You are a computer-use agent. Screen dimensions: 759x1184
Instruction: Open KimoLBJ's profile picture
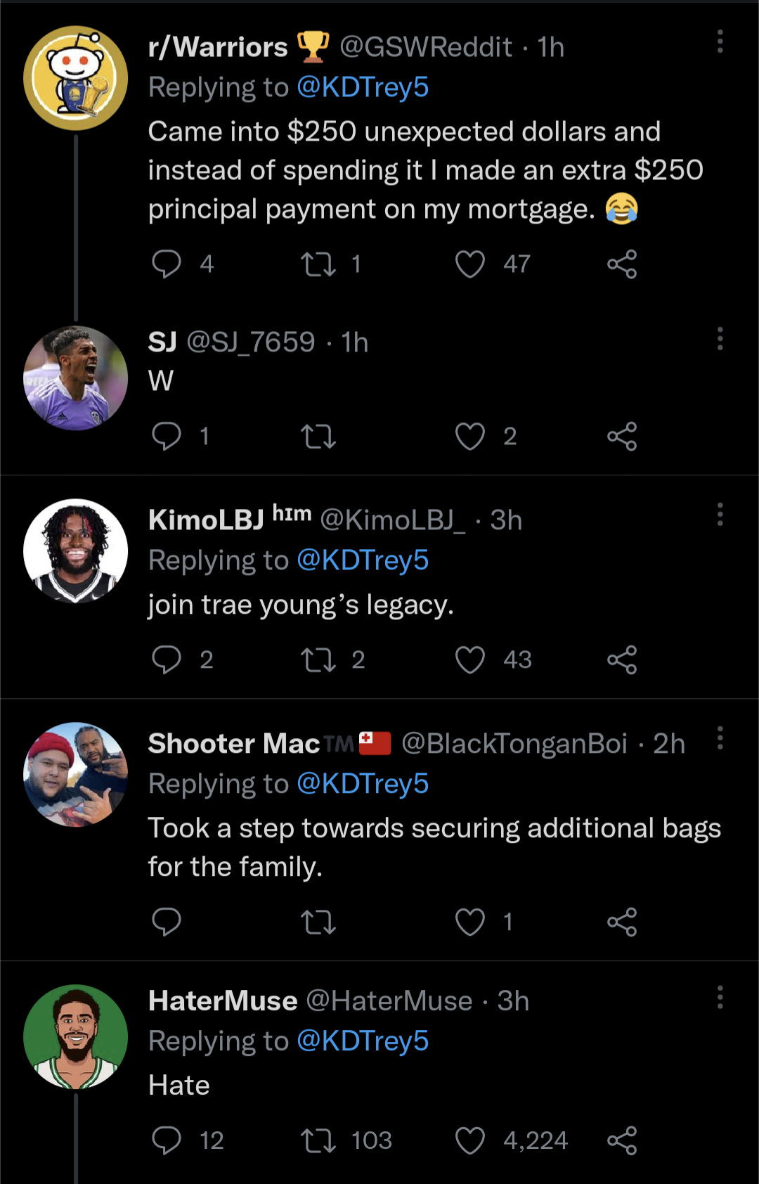[75, 551]
